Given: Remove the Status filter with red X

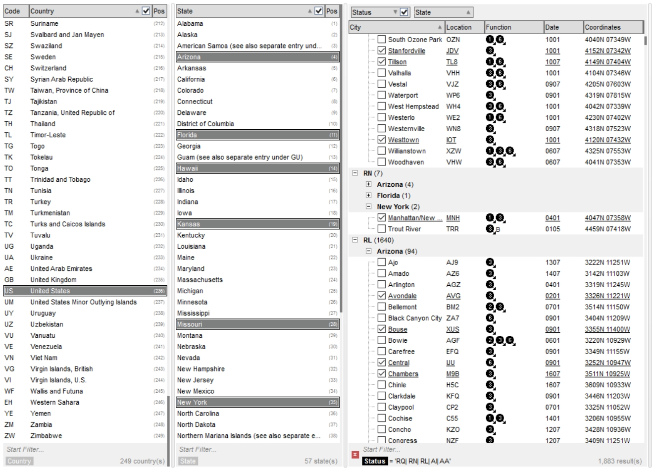Looking at the screenshot, I should point(355,455).
